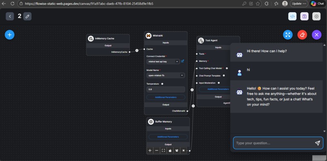Click the Tool Agent node robot icon
This screenshot has width=327, height=161.
coord(201,40)
